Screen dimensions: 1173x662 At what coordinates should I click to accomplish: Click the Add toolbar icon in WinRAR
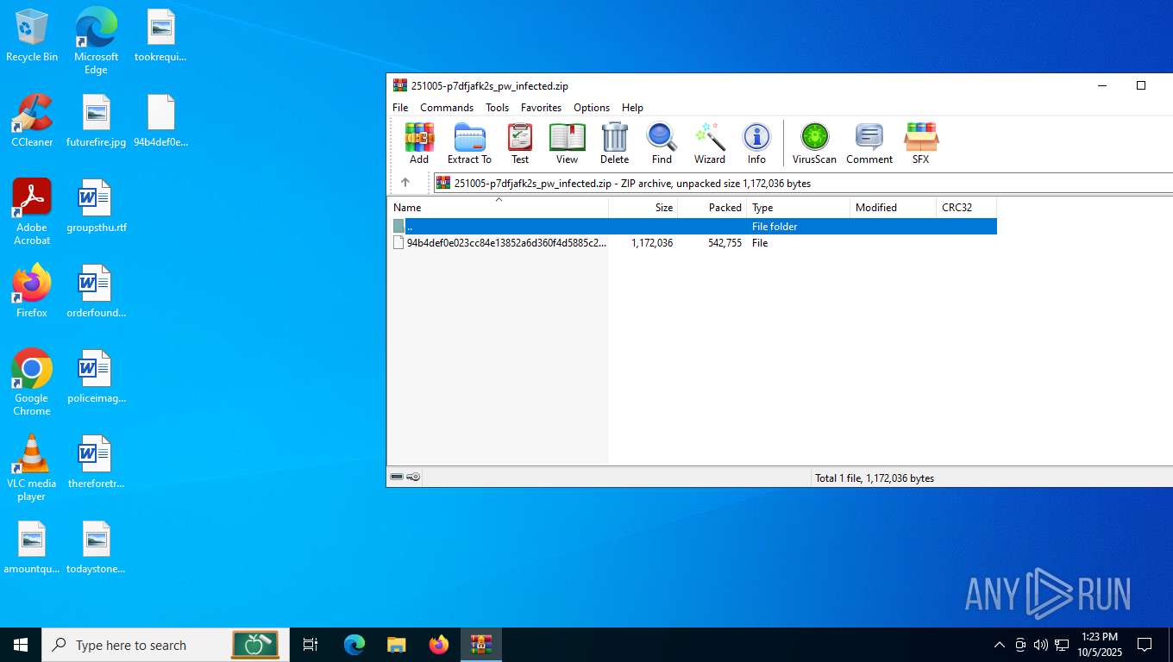419,143
